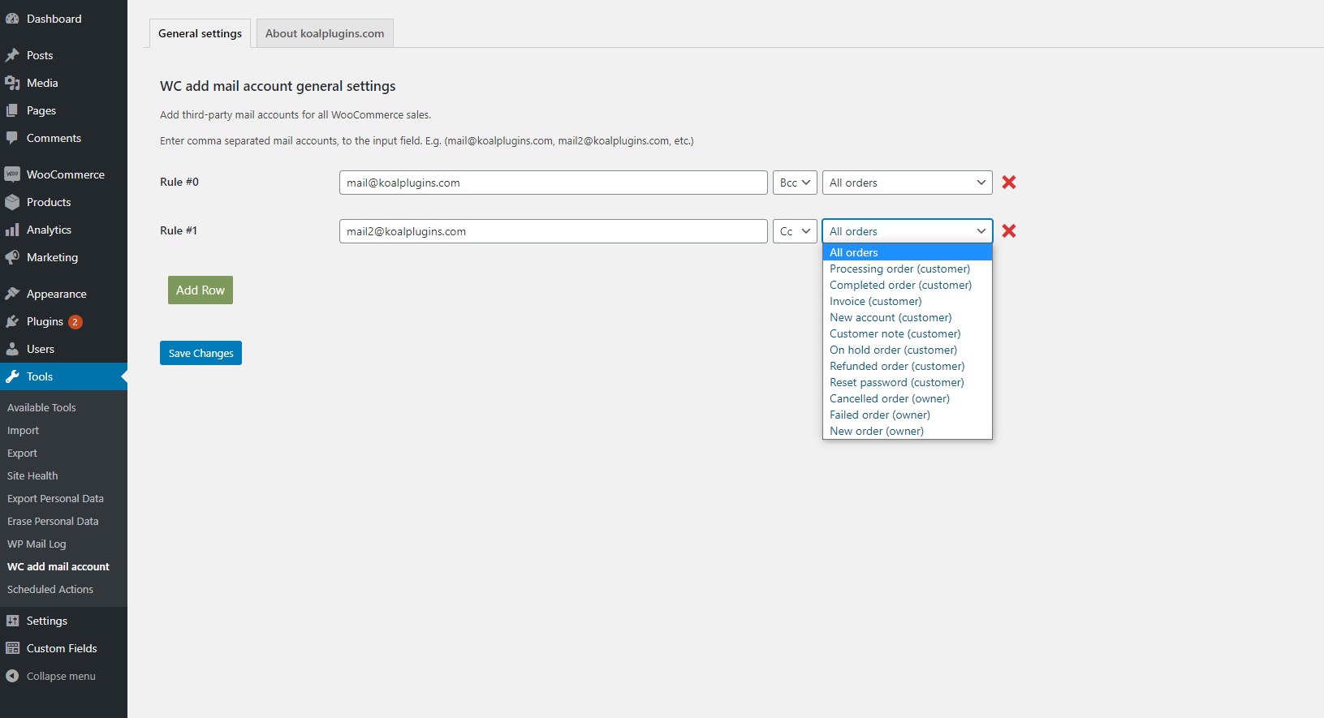Pick On hold order (customer) option
This screenshot has height=718, width=1324.
click(908, 350)
